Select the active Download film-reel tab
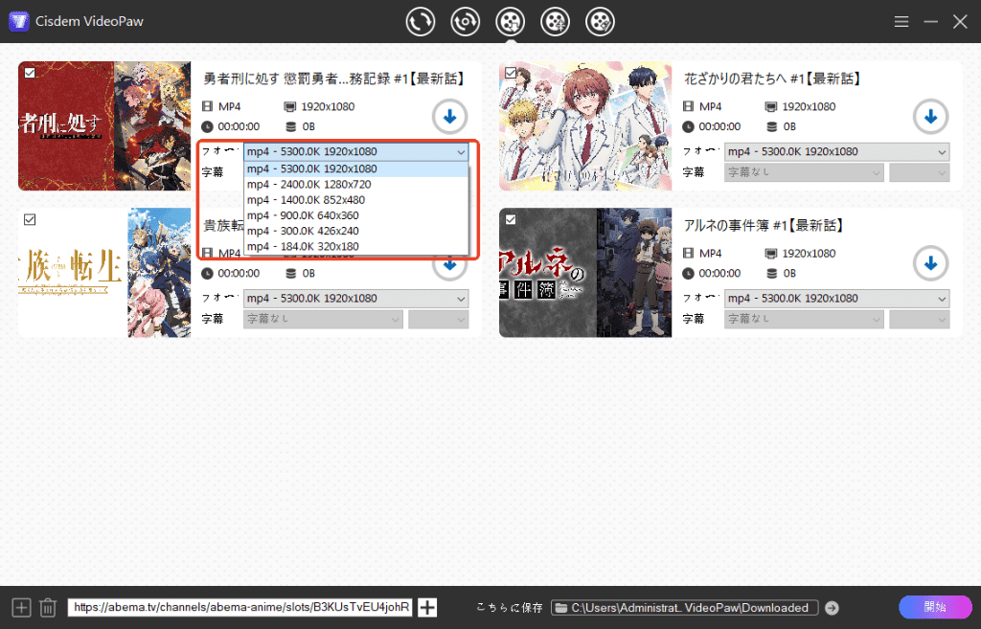 (510, 22)
